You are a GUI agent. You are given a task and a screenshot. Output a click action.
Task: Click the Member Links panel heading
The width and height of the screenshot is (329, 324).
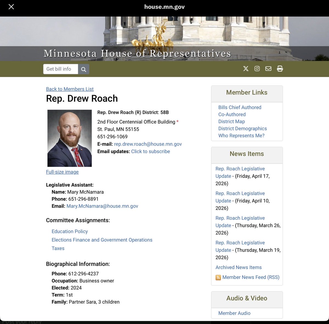click(x=247, y=93)
